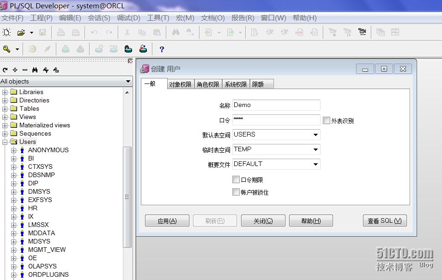Click the plus icon in object browser toolbar

tap(15, 70)
